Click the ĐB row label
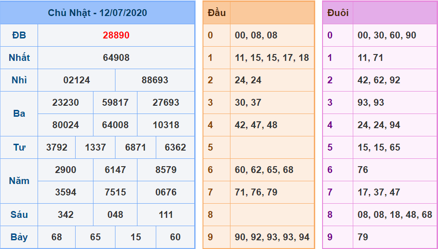 [x=19, y=35]
